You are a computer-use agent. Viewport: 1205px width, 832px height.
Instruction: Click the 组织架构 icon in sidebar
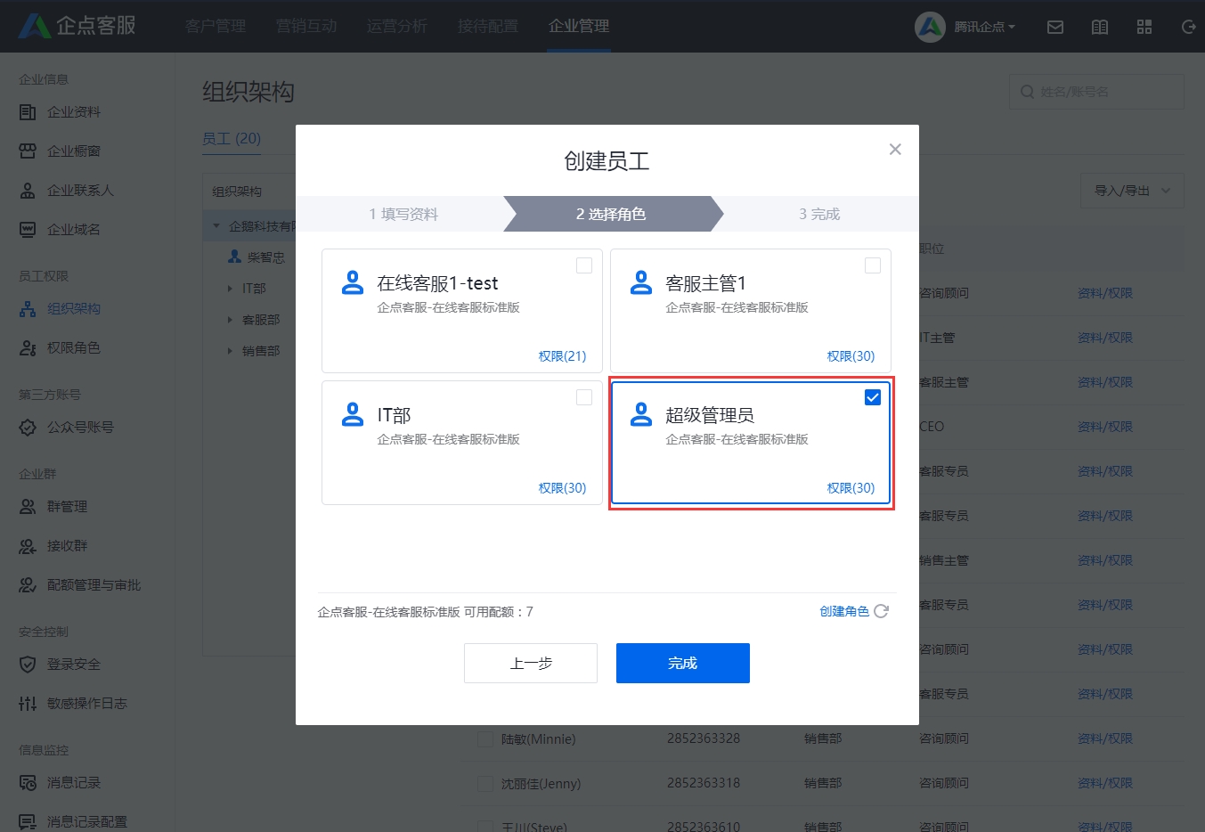pos(28,309)
